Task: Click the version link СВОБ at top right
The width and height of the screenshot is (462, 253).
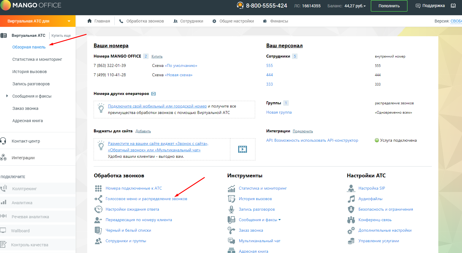Action: coord(456,21)
